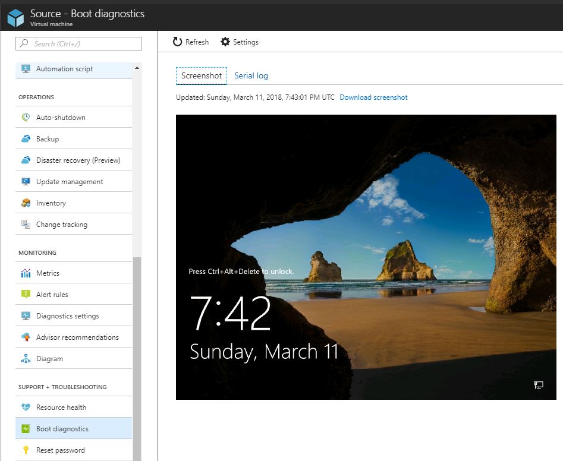Image resolution: width=563 pixels, height=461 pixels.
Task: Click the Auto-shutdown clock icon
Action: 26,117
